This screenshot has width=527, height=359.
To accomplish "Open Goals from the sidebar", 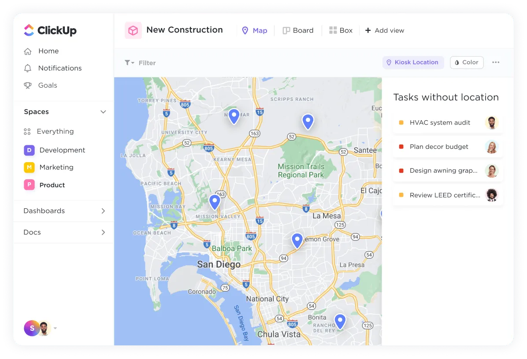I will 48,85.
